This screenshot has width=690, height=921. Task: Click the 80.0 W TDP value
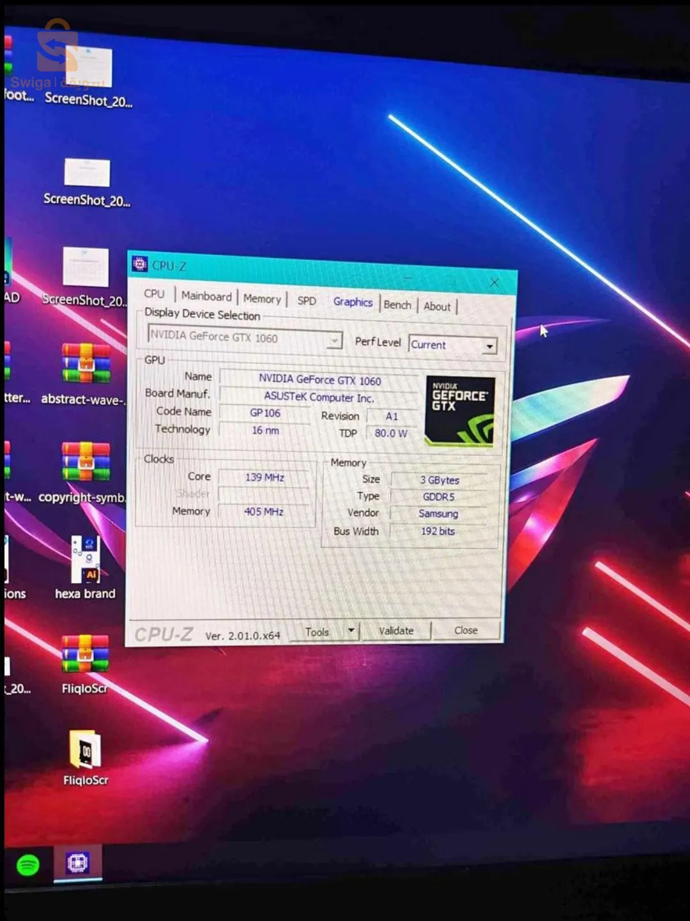tap(391, 433)
